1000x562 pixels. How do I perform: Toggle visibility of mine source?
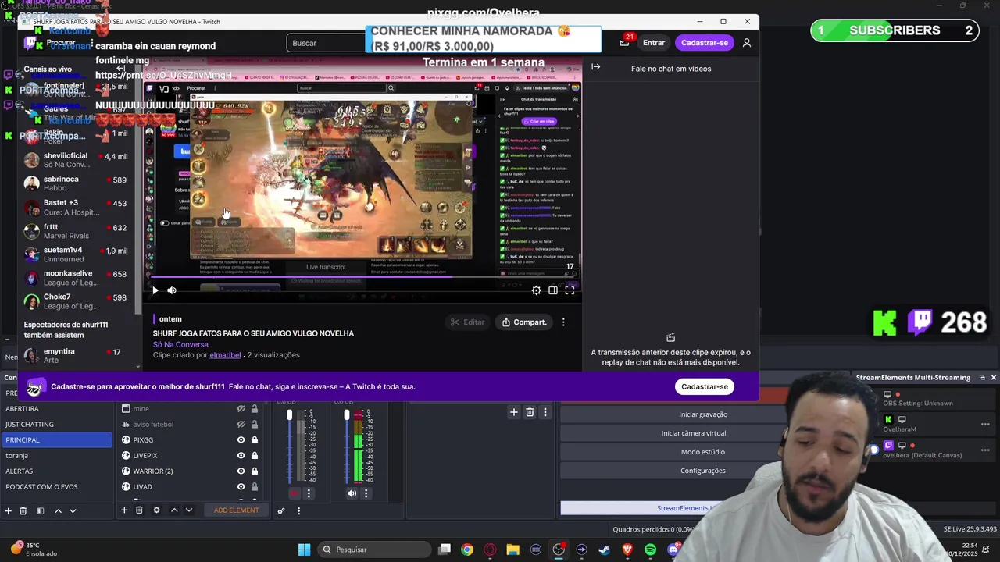[241, 408]
